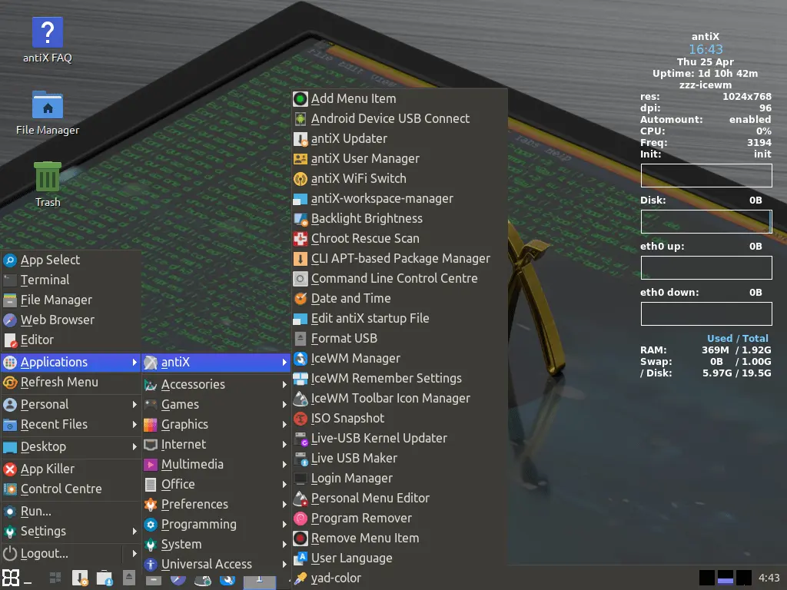Open Date and Time settings

point(400,299)
